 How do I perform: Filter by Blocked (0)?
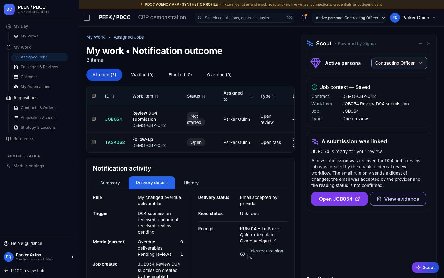(x=180, y=75)
